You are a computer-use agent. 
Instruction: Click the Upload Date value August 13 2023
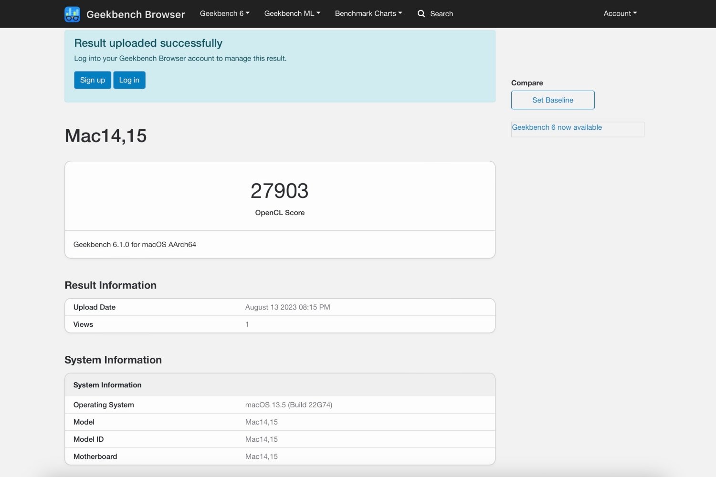(287, 307)
